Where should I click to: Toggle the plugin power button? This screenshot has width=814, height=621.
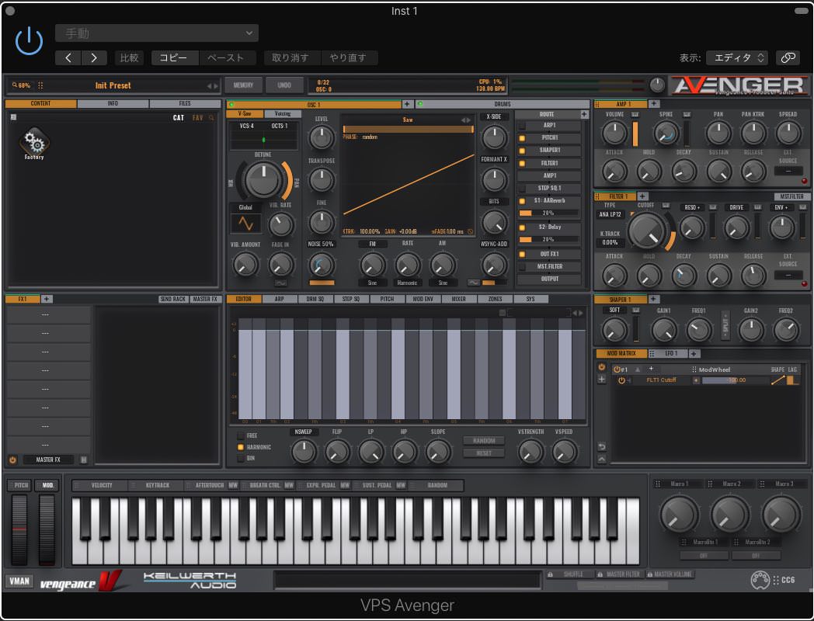pos(29,41)
